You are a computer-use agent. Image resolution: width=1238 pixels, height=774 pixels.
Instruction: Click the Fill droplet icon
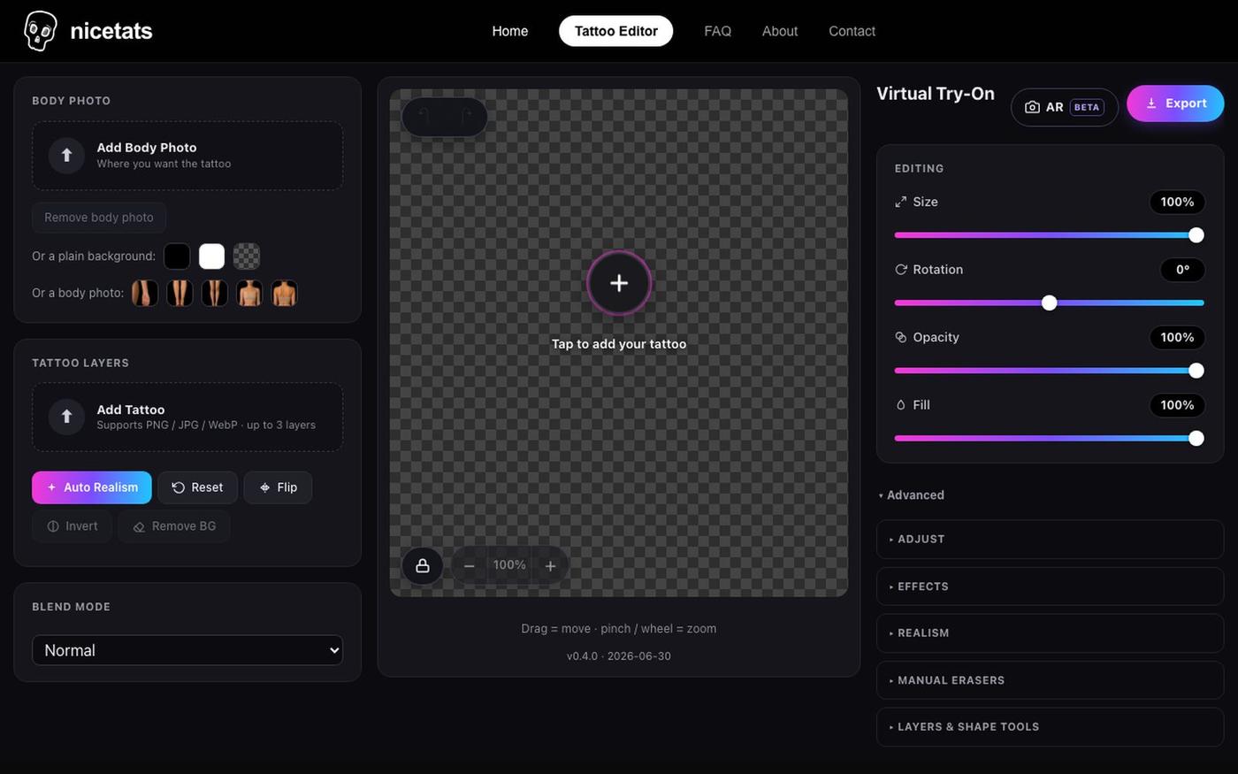901,405
